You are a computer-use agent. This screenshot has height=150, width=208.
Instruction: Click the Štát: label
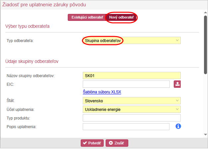point(11,101)
